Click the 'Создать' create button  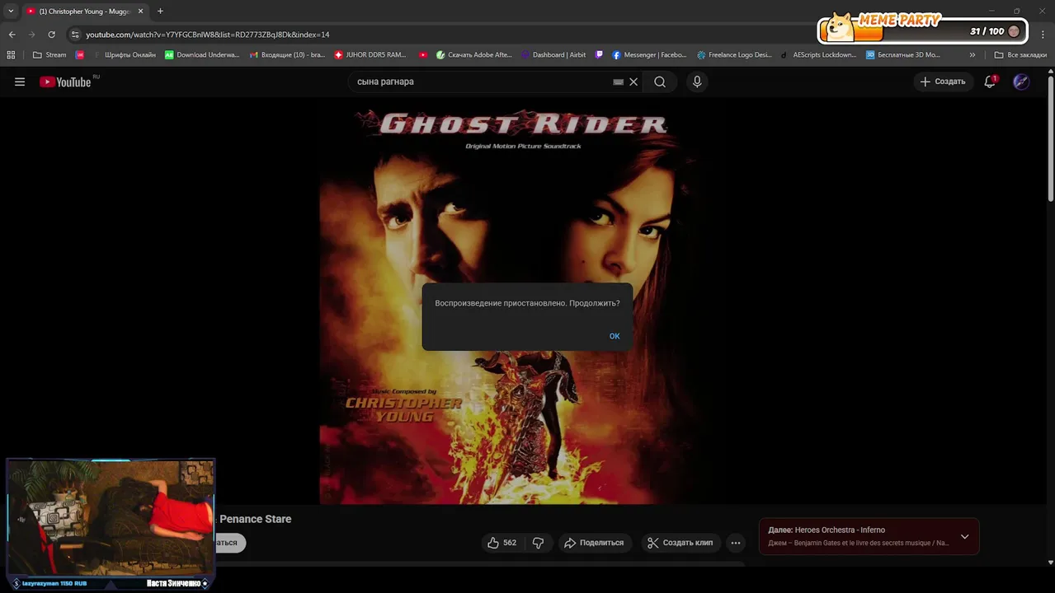coord(943,82)
